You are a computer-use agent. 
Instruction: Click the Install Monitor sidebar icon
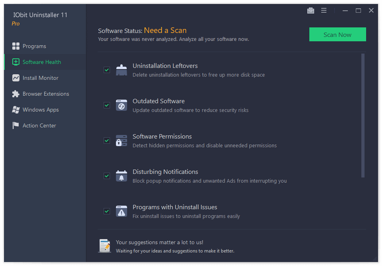[x=16, y=78]
